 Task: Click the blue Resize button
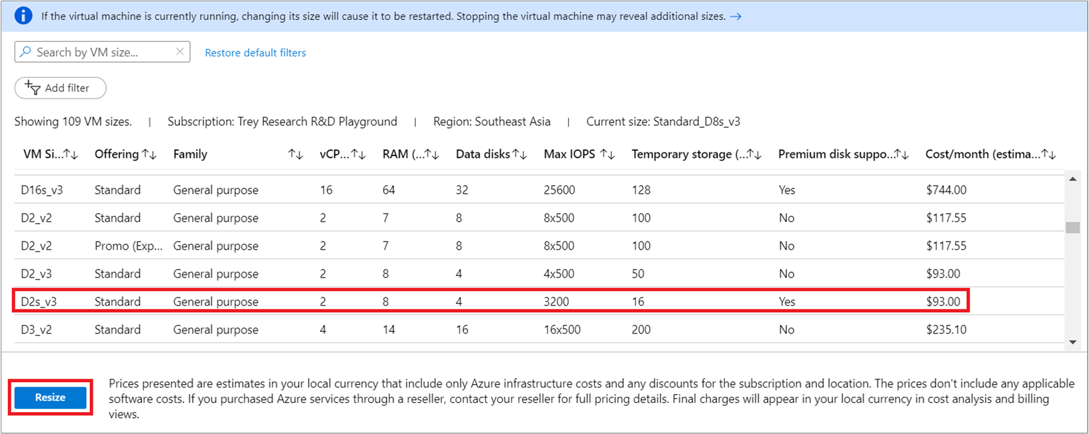[x=51, y=397]
